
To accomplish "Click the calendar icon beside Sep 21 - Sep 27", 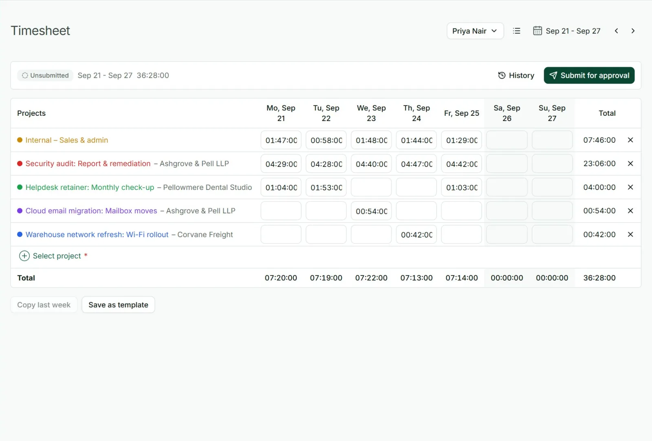I will pos(537,31).
